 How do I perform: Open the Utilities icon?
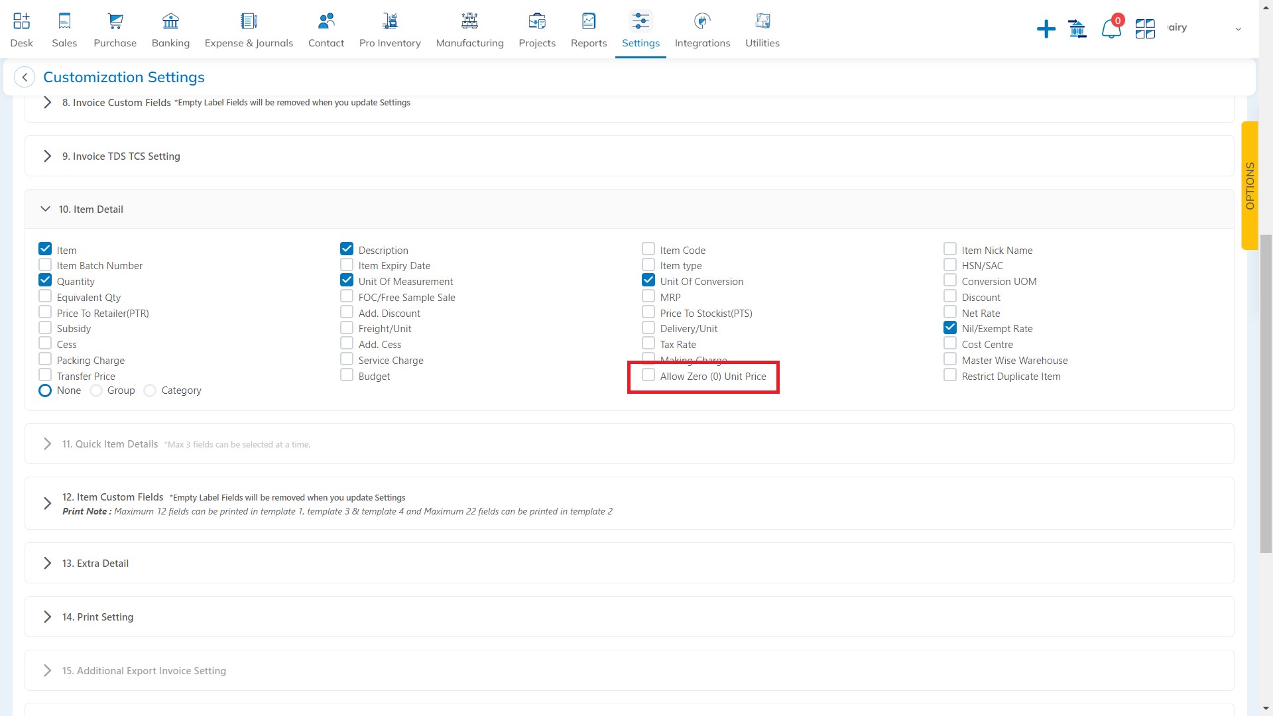click(x=762, y=21)
